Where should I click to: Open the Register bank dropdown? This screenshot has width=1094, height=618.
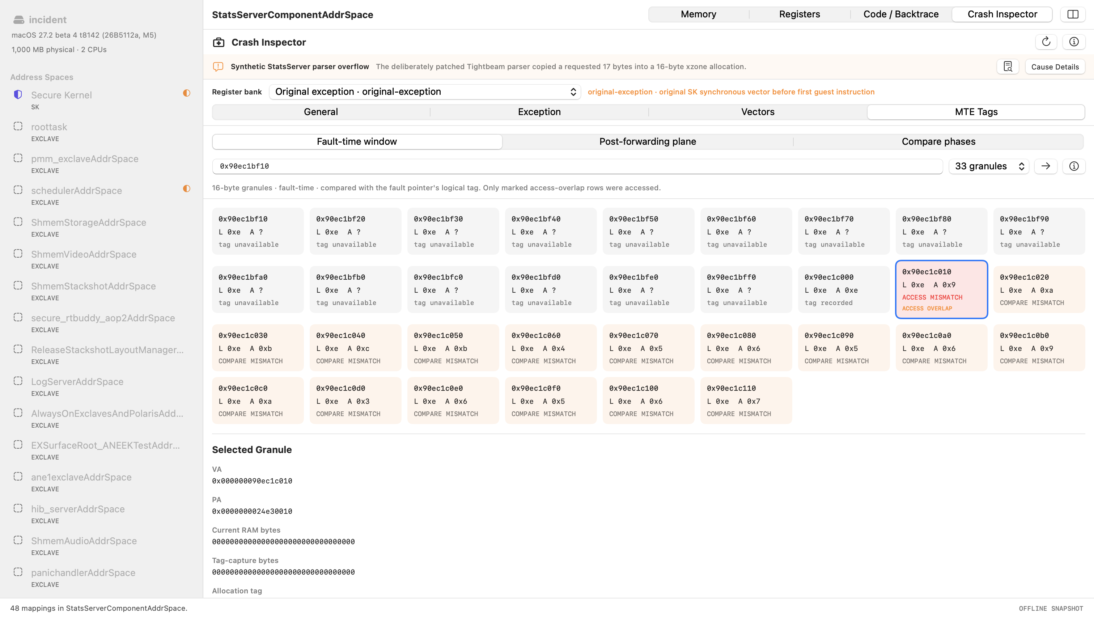click(425, 92)
